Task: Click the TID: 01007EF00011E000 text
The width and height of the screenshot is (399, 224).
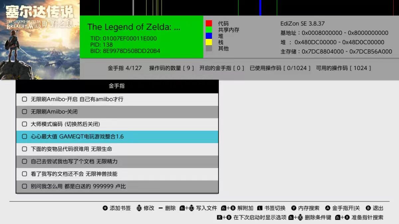Action: [x=123, y=38]
